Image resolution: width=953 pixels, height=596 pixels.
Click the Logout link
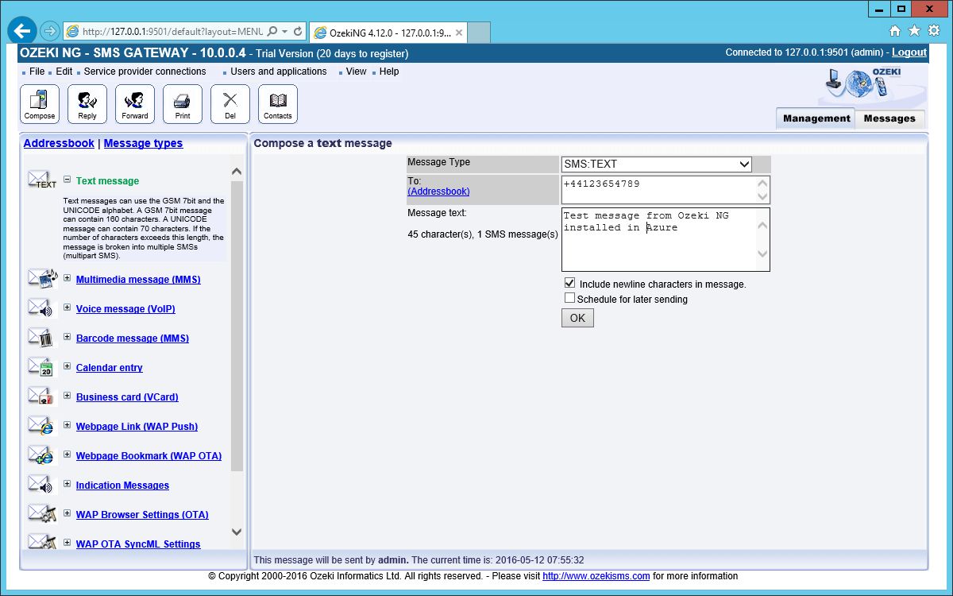[x=909, y=52]
